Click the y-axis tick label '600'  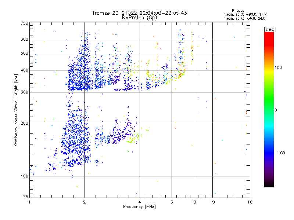tap(25, 39)
